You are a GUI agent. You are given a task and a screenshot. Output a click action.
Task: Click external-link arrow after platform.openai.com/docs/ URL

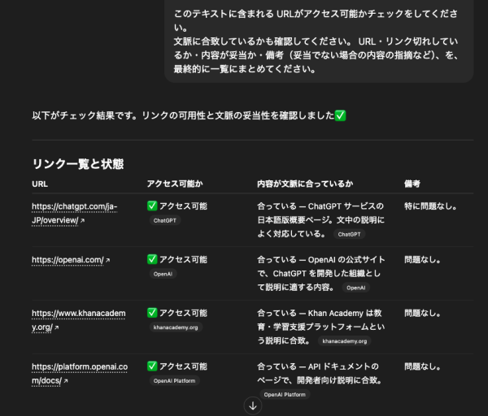point(66,381)
